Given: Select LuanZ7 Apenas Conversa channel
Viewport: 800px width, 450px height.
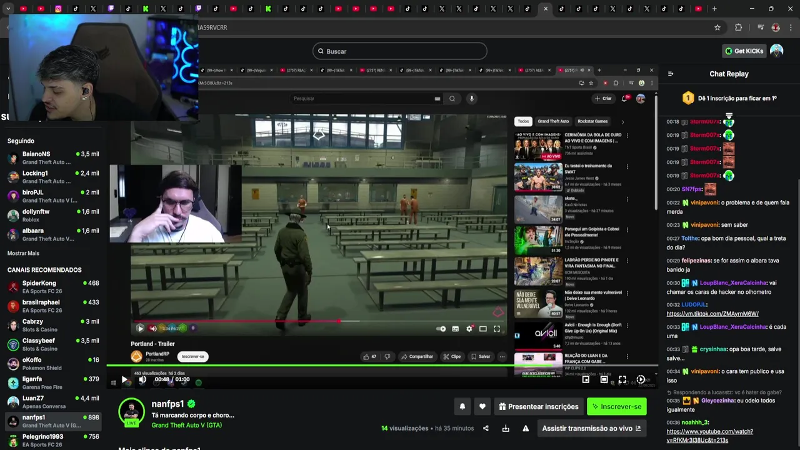Looking at the screenshot, I should pyautogui.click(x=53, y=402).
